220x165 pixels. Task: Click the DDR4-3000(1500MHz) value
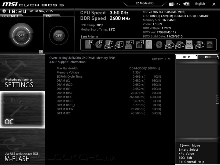click(x=145, y=68)
